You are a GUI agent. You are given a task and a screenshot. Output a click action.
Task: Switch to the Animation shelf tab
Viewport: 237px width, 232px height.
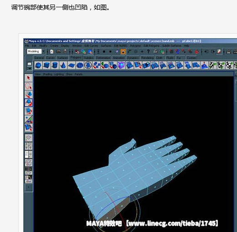tap(119, 58)
